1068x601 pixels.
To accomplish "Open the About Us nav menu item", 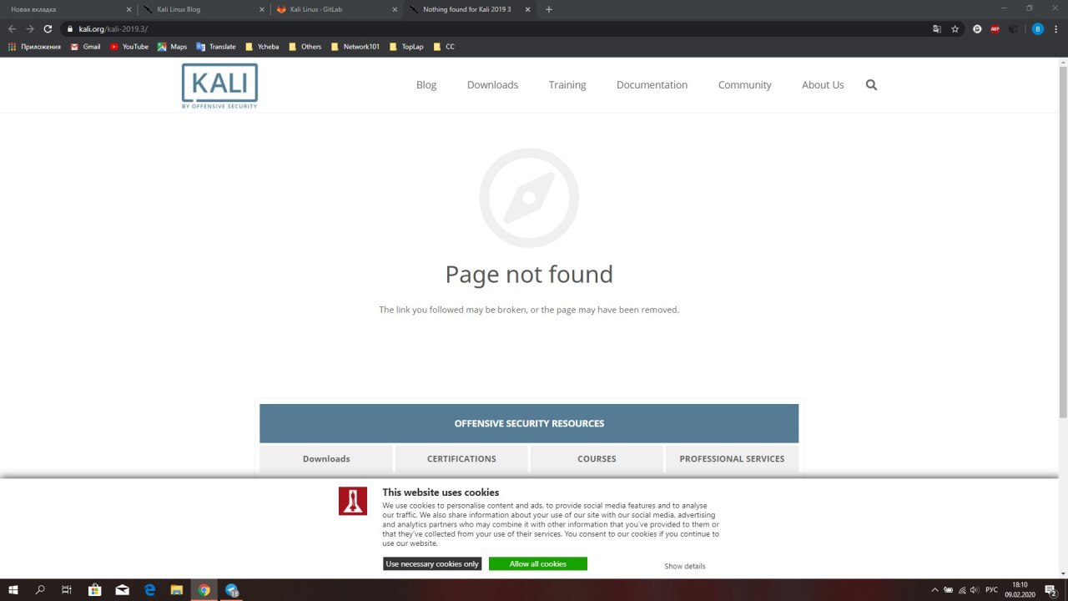I will 823,85.
